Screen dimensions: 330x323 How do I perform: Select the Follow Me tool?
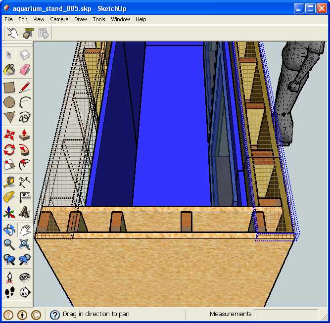(25, 149)
